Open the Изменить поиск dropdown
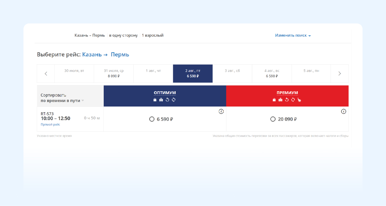This screenshot has height=206, width=386. [x=293, y=36]
